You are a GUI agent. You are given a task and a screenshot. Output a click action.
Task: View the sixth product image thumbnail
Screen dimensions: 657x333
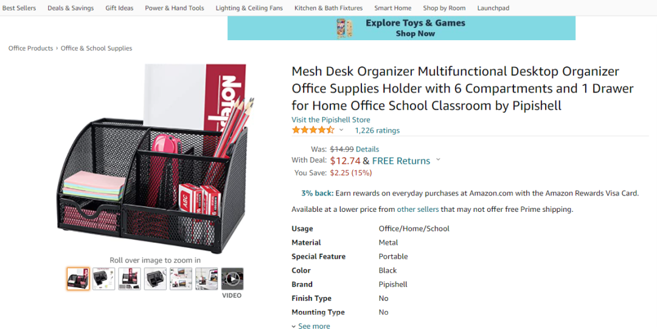[x=206, y=279]
